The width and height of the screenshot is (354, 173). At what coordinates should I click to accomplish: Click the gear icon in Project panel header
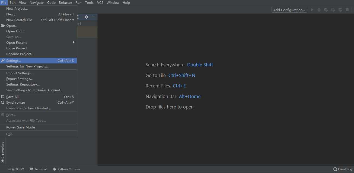pyautogui.click(x=87, y=17)
